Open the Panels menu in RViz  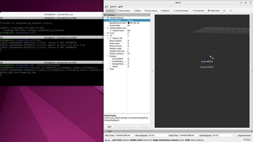[113, 7]
